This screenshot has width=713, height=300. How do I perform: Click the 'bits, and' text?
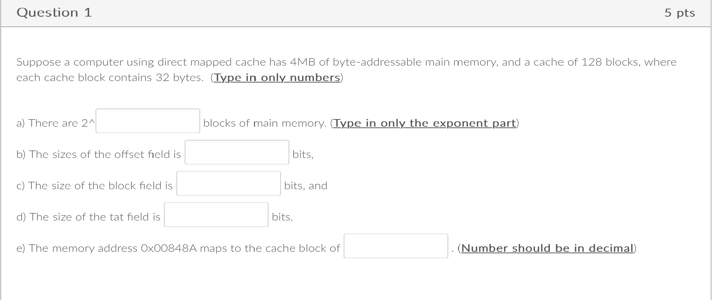point(306,186)
